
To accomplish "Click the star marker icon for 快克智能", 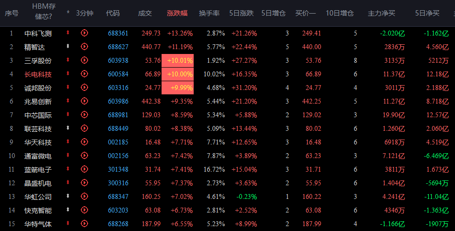I will (x=68, y=210).
